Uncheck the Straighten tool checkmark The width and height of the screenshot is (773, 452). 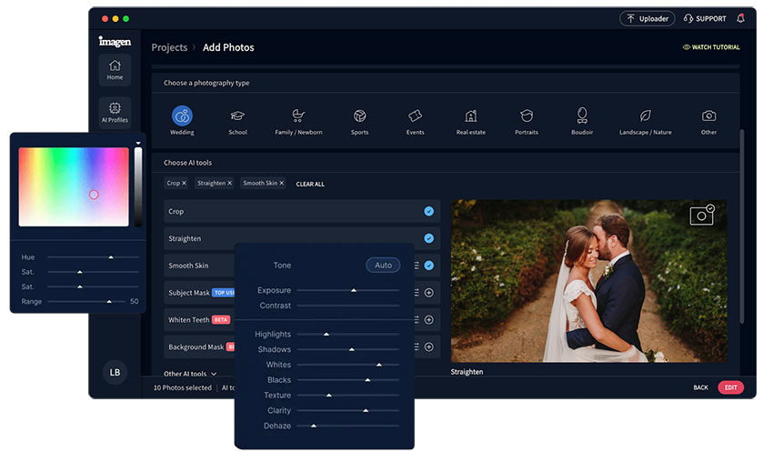[428, 238]
